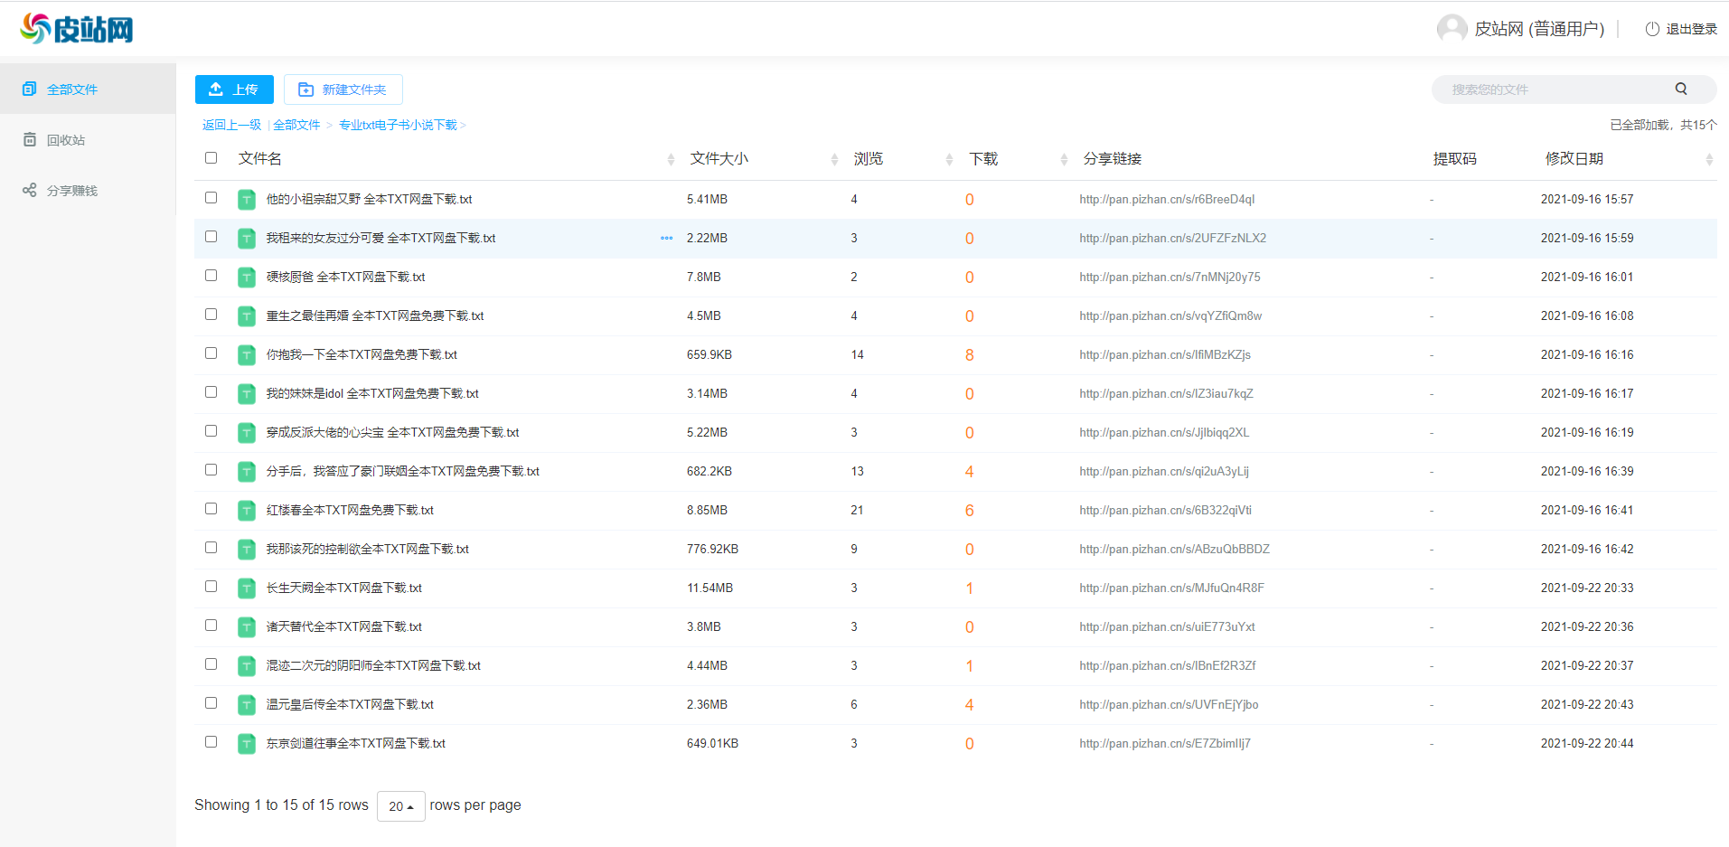The height and width of the screenshot is (847, 1729).
Task: Check the box for 硬核厨爸 file
Action: [x=211, y=276]
